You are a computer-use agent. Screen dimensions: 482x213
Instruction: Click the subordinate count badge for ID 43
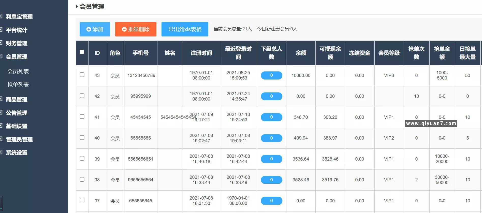click(271, 75)
